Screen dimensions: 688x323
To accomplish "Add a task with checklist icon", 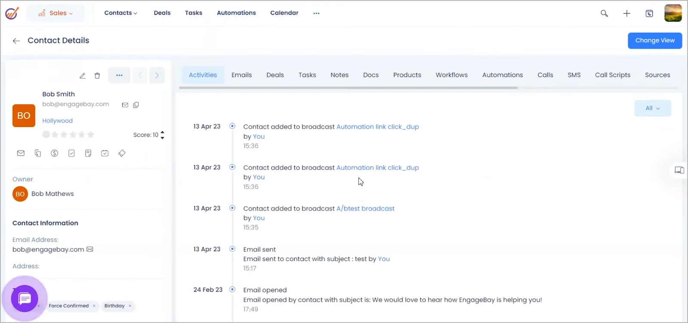I will [x=71, y=153].
